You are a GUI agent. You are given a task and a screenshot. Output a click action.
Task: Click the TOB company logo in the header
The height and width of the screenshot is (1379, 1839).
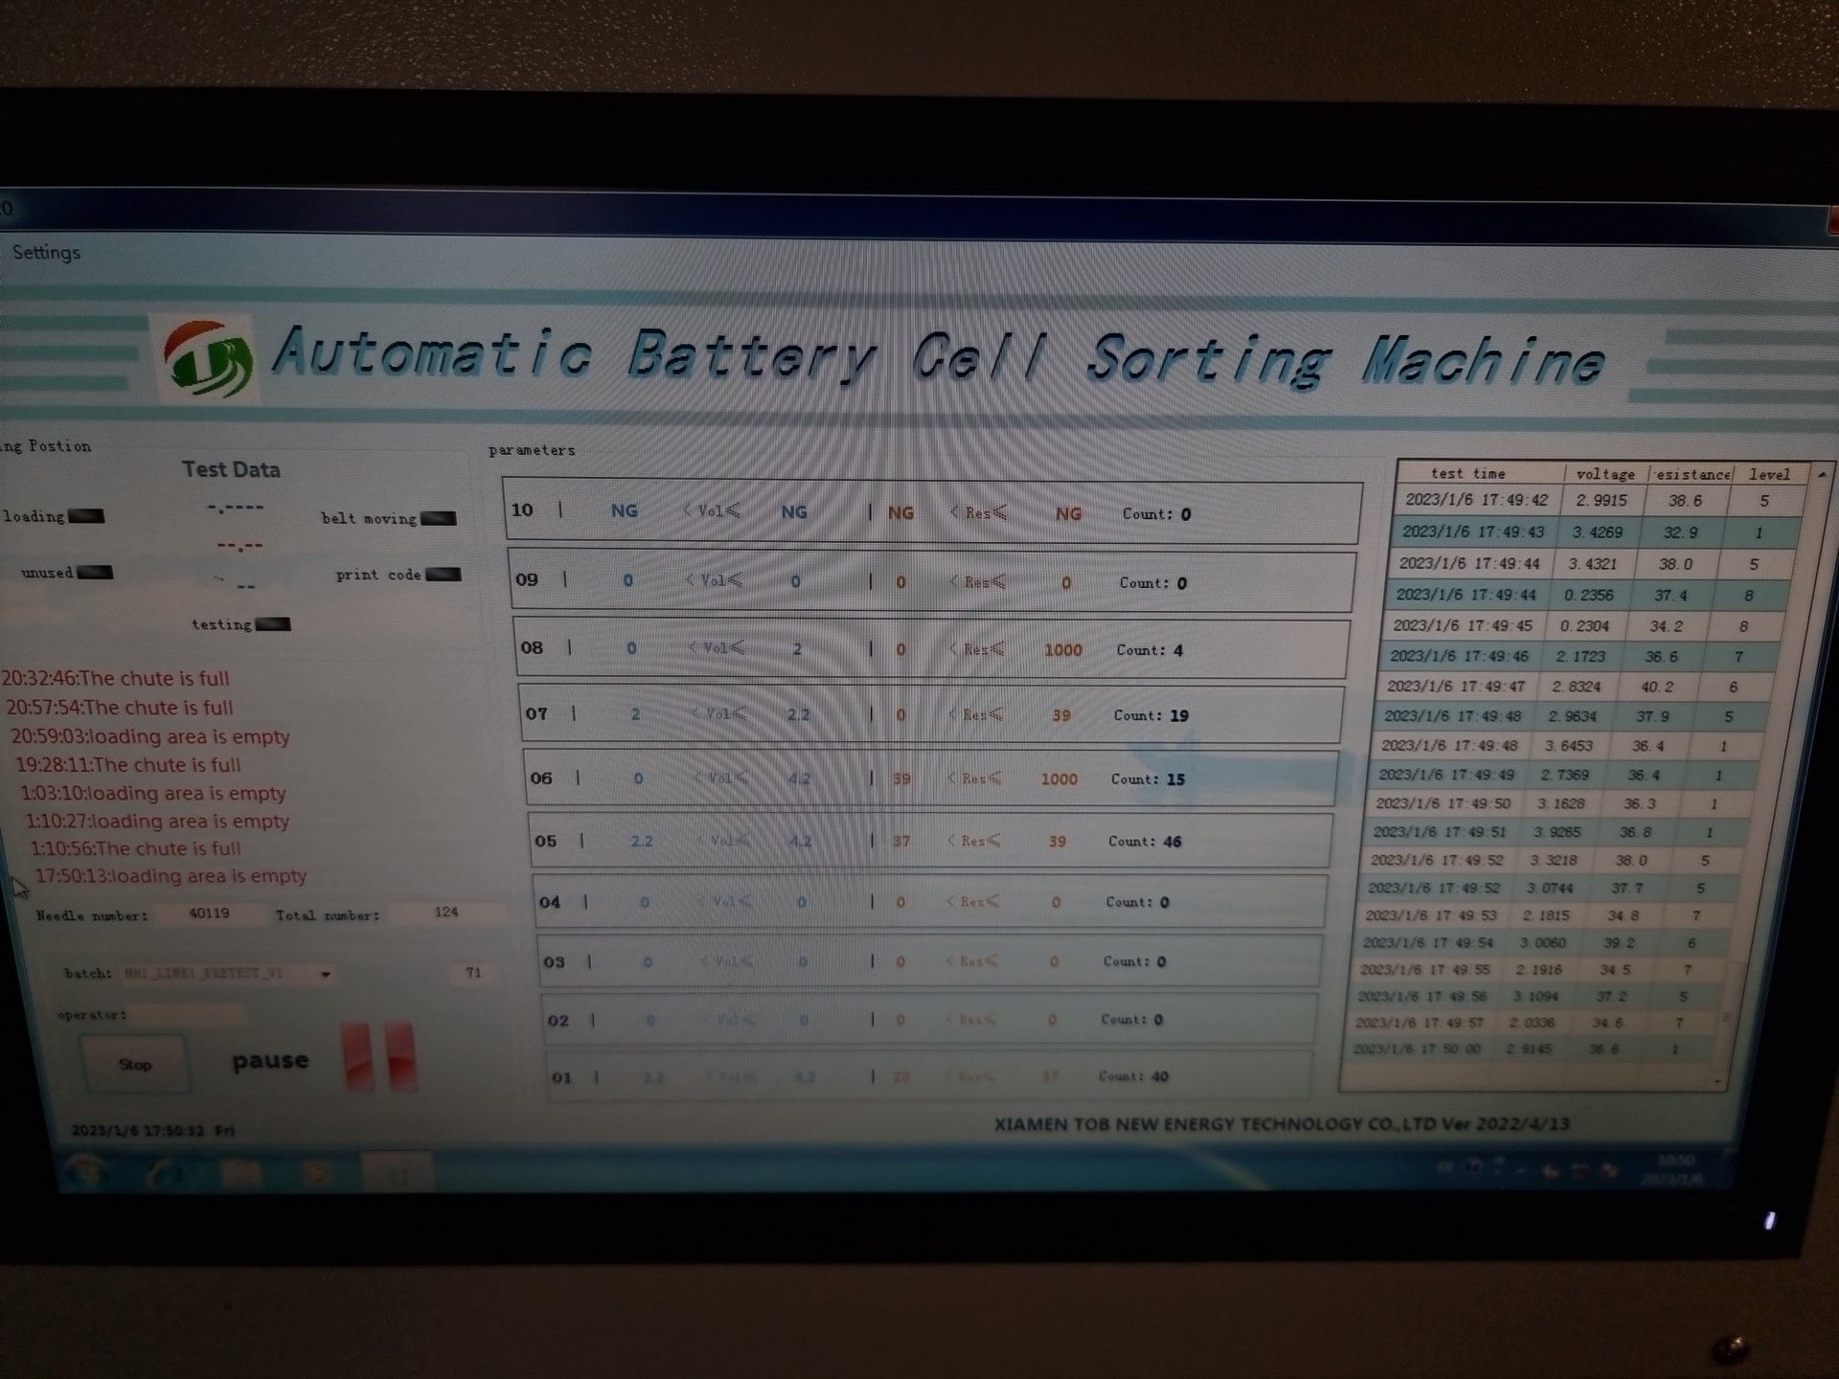208,357
